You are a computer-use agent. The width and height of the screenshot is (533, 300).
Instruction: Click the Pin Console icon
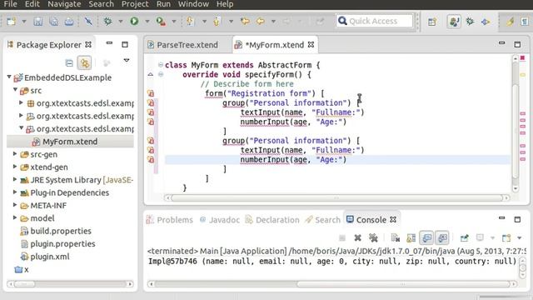coord(465,237)
